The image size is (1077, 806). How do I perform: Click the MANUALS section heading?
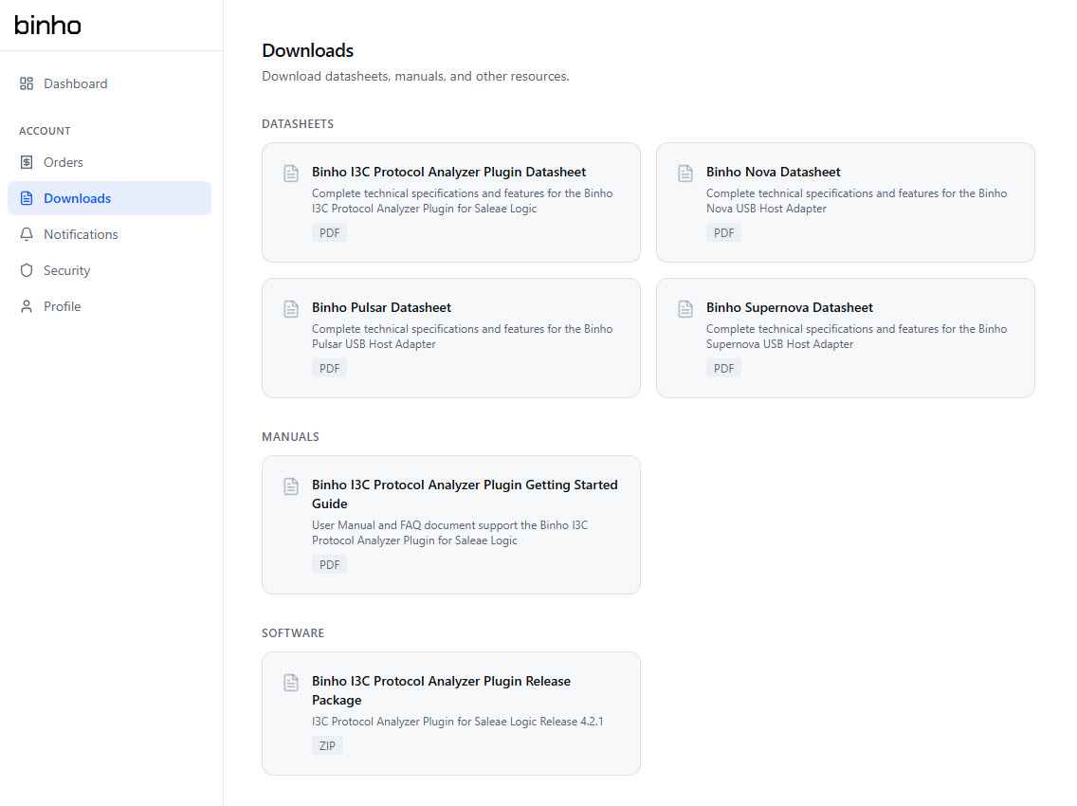(290, 437)
